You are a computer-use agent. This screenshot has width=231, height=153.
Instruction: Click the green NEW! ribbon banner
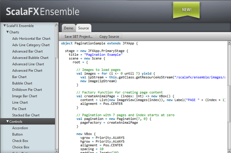point(187,10)
